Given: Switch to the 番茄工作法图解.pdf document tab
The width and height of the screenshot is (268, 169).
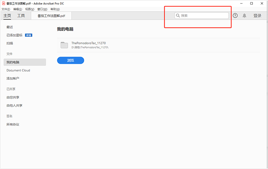Looking at the screenshot, I should click(x=51, y=16).
